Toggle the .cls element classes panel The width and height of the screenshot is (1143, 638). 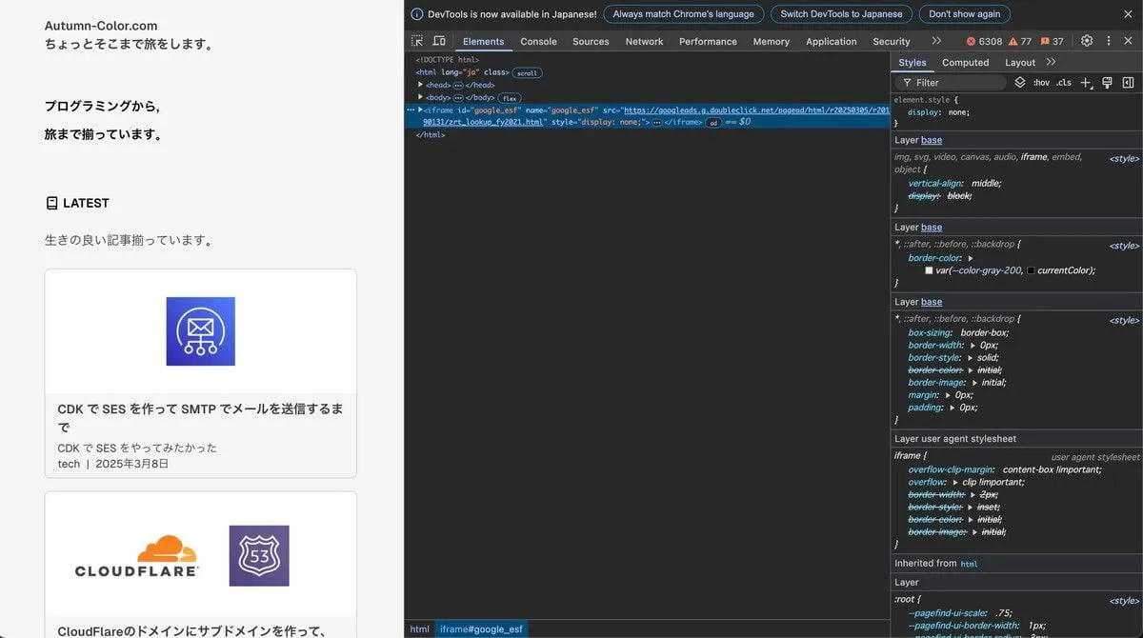click(1064, 83)
